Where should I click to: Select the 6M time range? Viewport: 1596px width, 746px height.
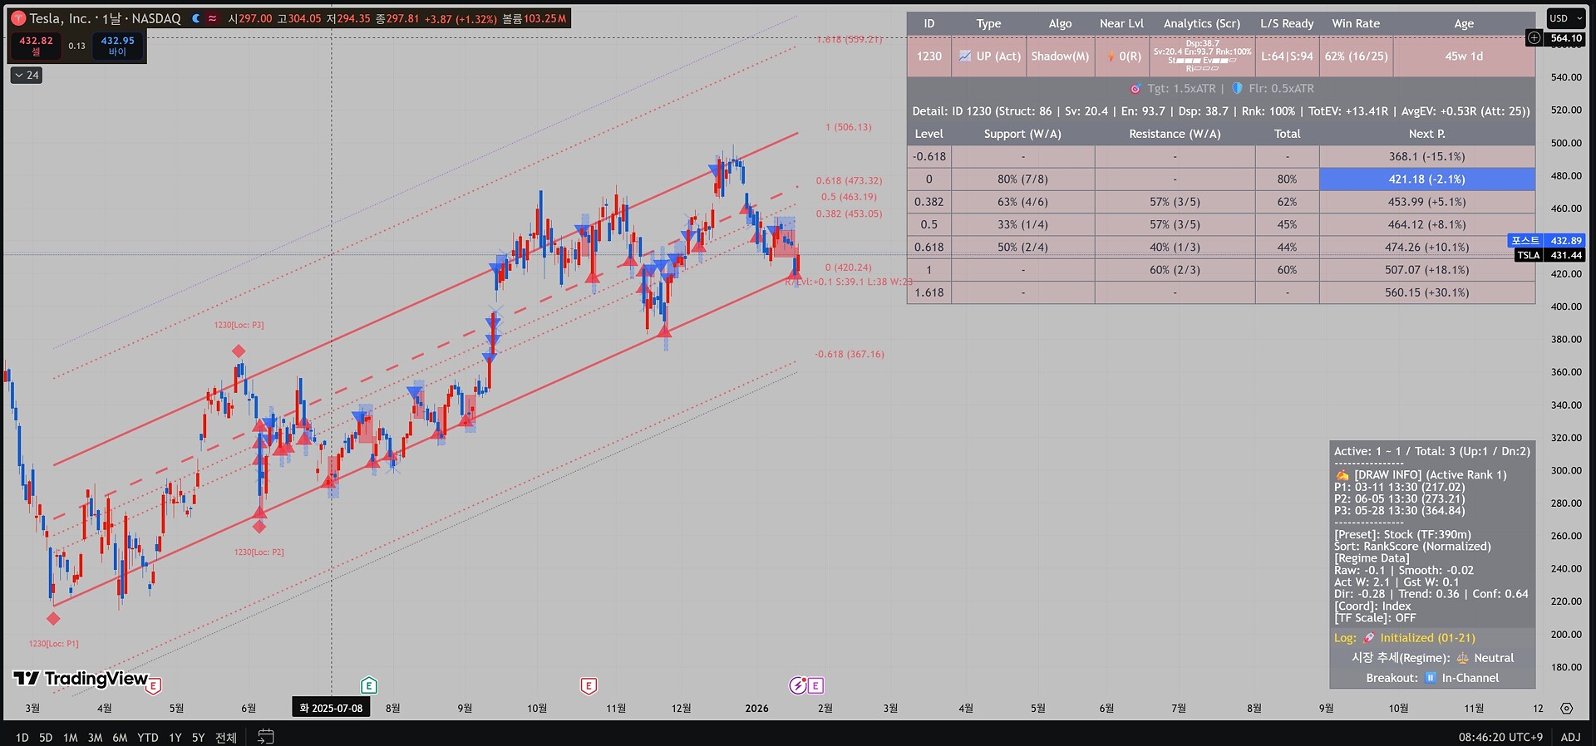(120, 737)
